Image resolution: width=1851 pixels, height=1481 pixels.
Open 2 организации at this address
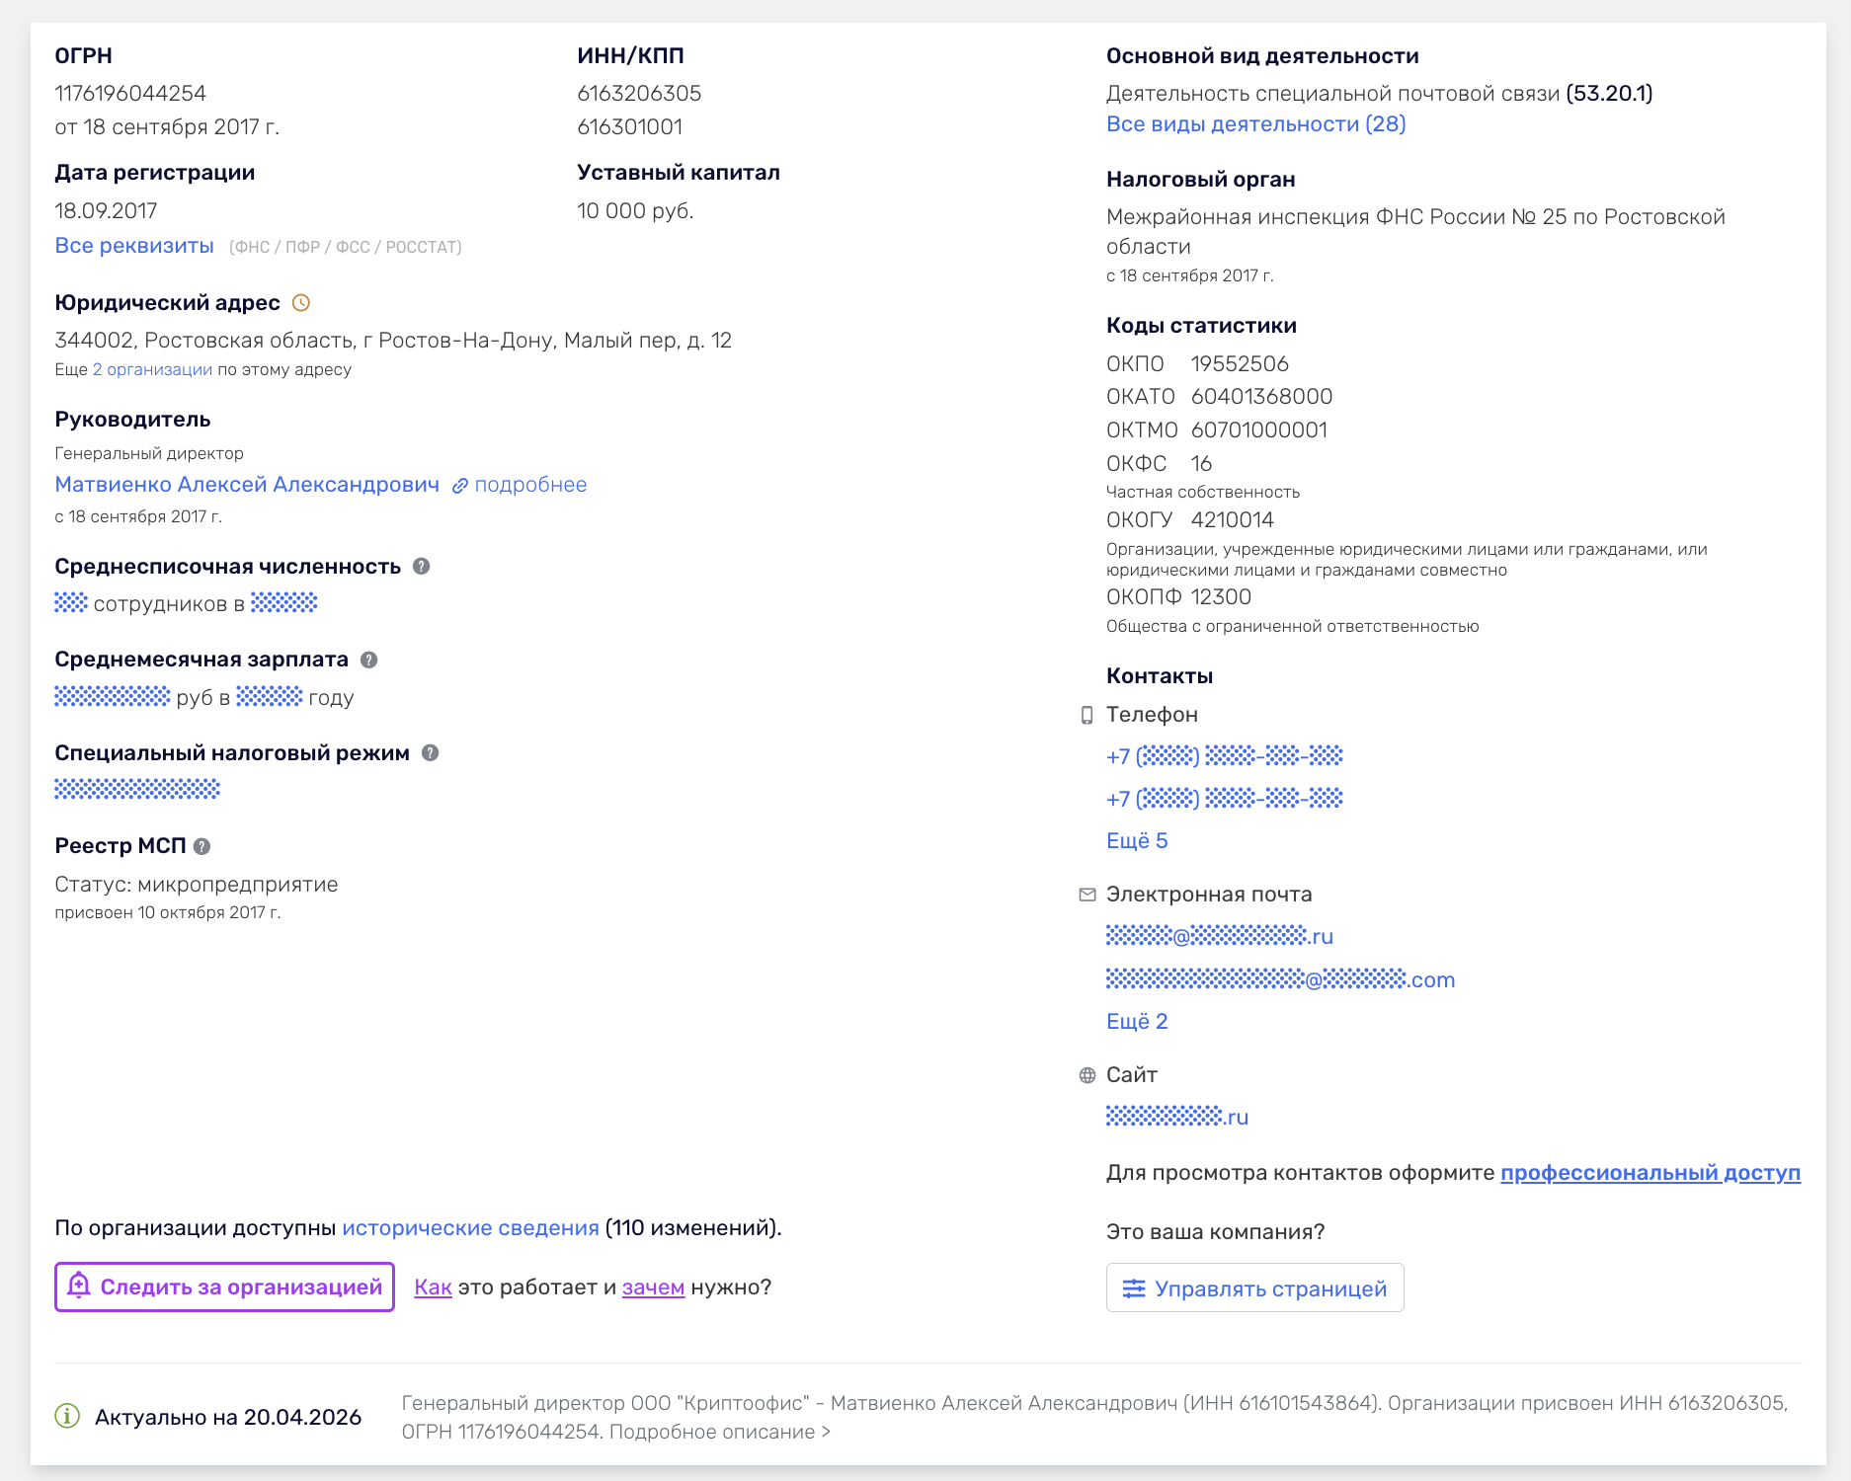coord(152,369)
